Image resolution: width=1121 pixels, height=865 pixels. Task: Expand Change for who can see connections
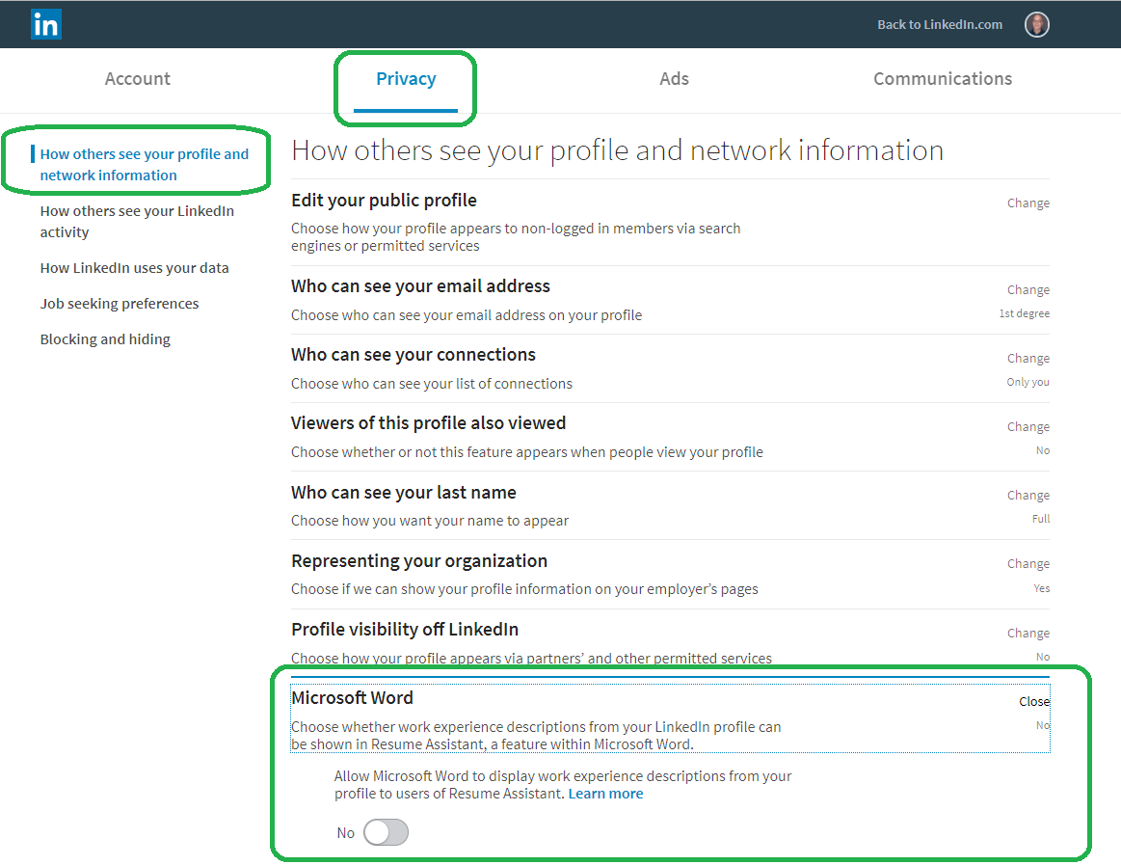point(1028,359)
